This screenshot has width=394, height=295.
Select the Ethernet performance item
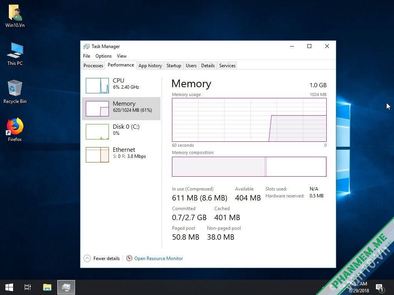point(121,155)
